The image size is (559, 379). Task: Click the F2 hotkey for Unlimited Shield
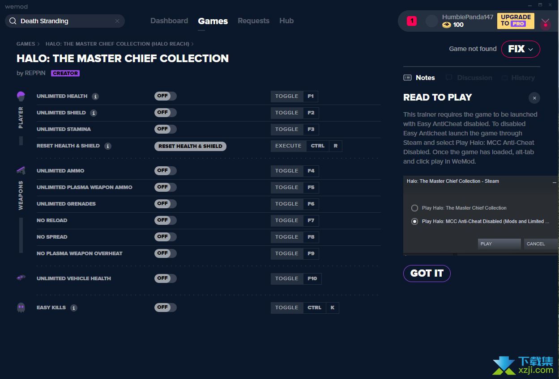(x=311, y=113)
